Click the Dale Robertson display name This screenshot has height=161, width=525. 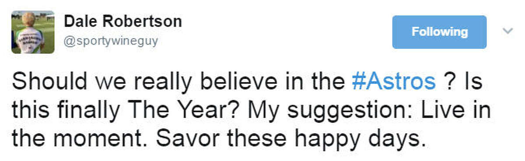pos(123,22)
